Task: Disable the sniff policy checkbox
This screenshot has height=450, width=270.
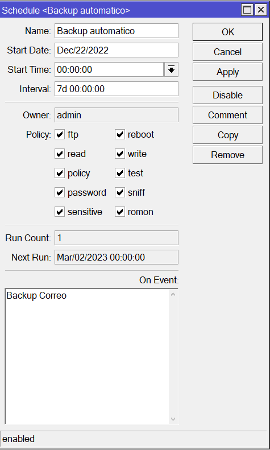Action: click(x=120, y=192)
